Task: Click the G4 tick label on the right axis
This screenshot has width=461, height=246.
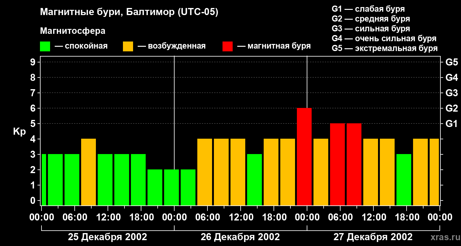Action: click(452, 77)
